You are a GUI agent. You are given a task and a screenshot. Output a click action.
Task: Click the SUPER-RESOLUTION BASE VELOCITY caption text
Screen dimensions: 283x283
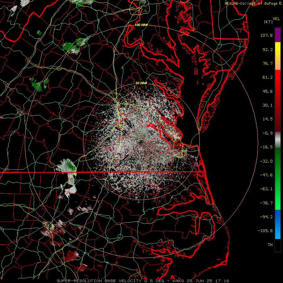coord(99,281)
